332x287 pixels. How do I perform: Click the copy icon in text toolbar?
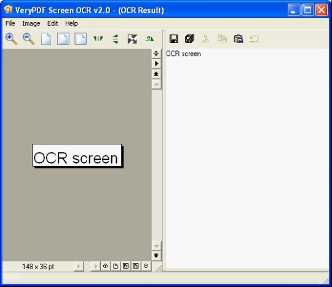tap(222, 39)
